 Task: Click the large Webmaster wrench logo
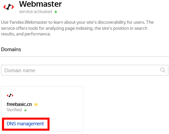(x=9, y=7)
